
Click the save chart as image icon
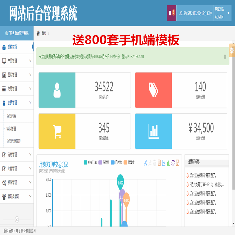pyautogui.click(x=178, y=163)
